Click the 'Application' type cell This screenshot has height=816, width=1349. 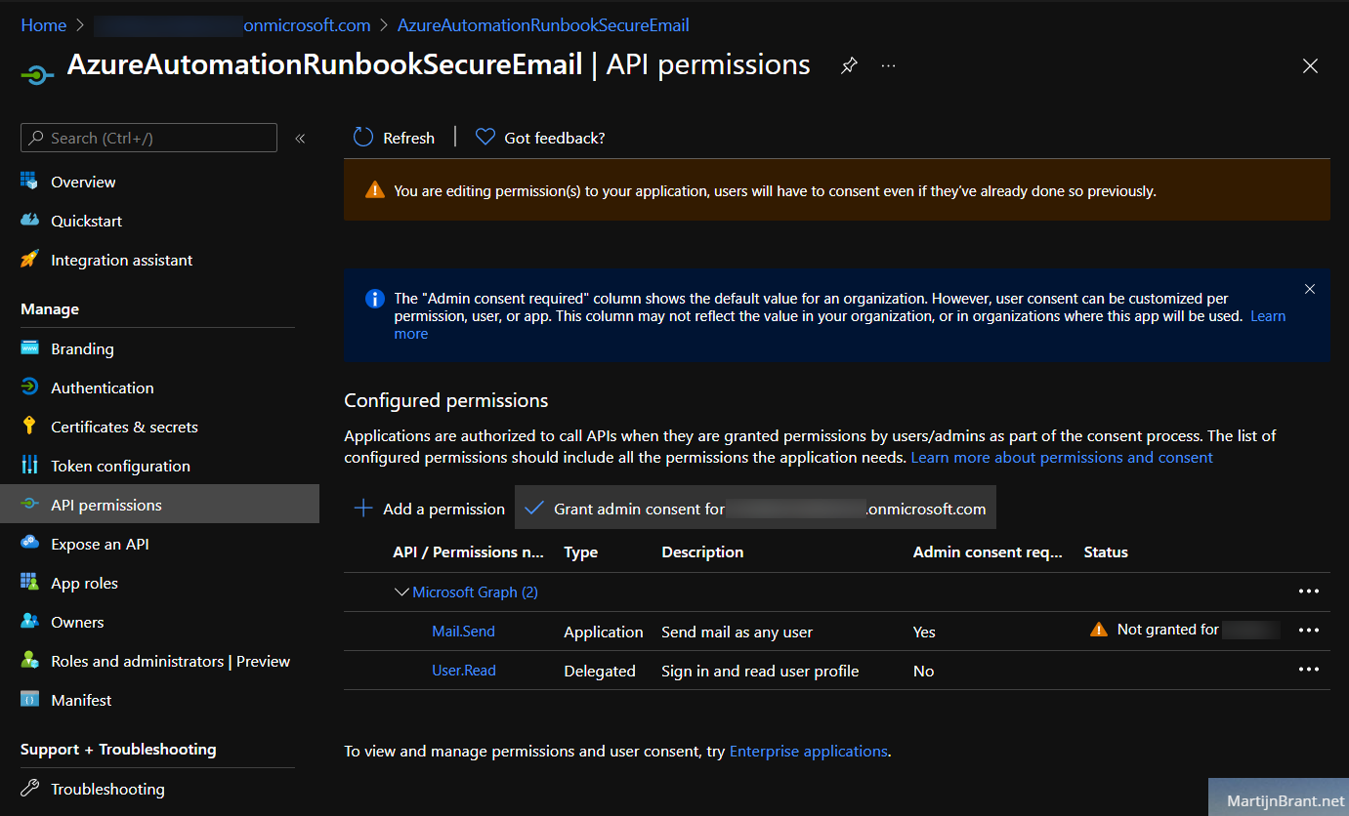point(604,632)
